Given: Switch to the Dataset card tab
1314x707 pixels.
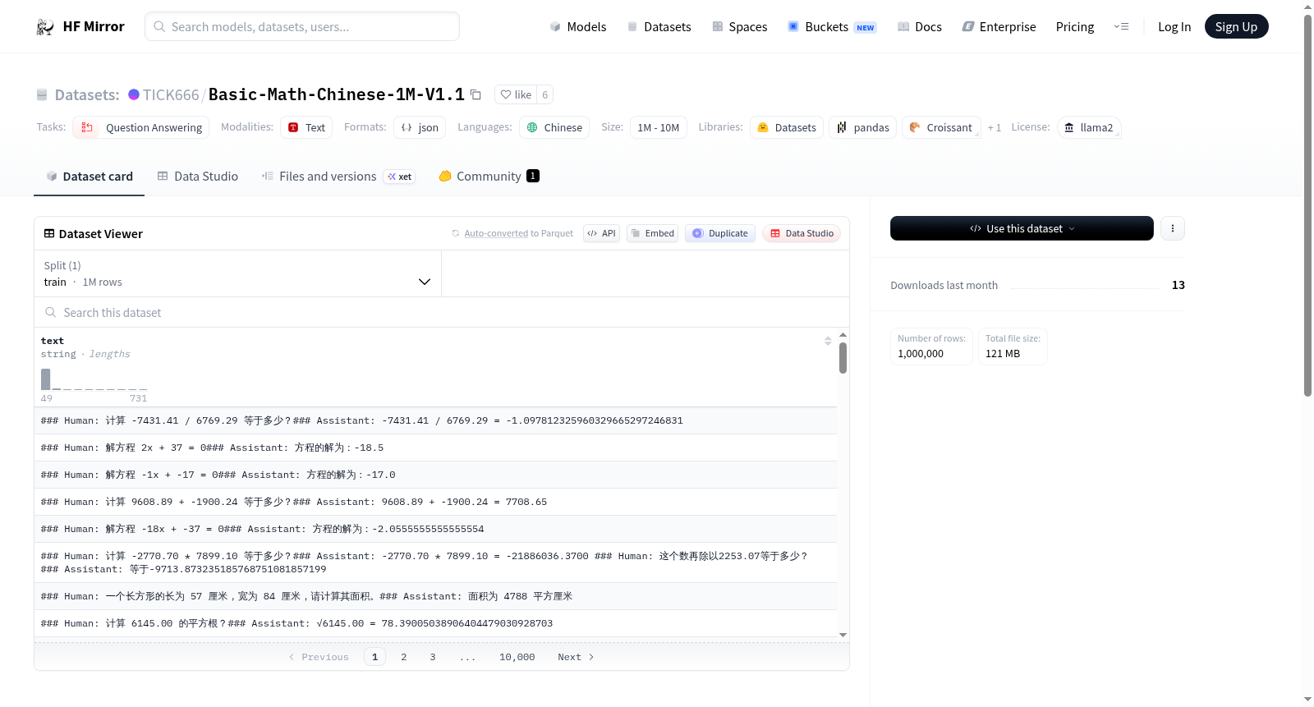Looking at the screenshot, I should point(90,177).
